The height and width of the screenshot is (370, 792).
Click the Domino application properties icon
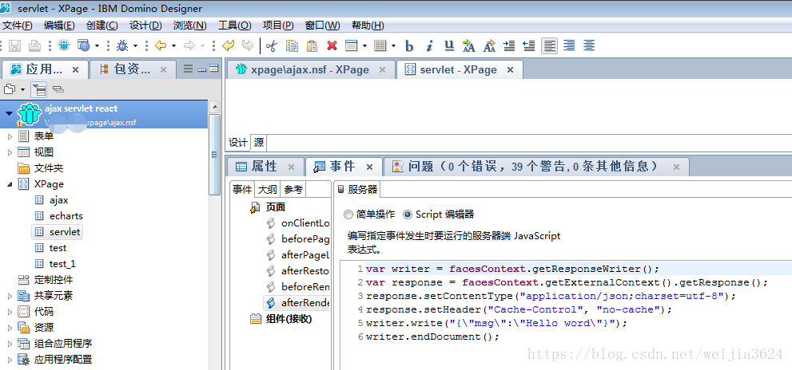pos(64,46)
